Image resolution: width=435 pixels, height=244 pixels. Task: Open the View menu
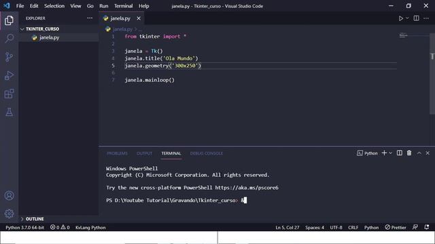[75, 6]
